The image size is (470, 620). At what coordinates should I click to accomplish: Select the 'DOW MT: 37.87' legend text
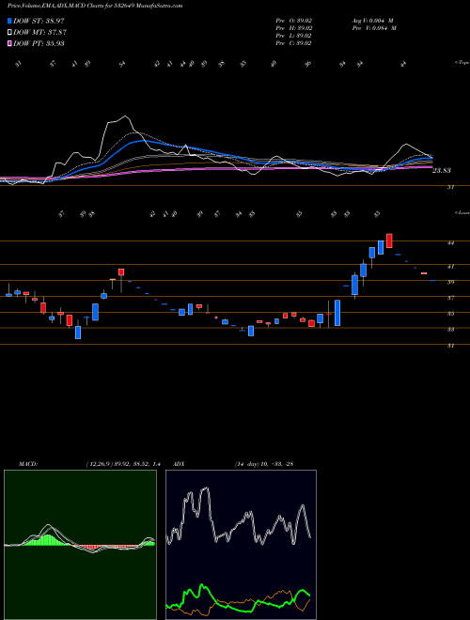point(39,32)
